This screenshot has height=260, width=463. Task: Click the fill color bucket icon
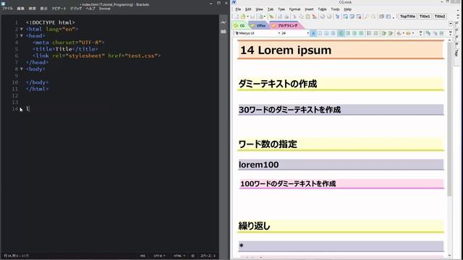tap(399, 33)
